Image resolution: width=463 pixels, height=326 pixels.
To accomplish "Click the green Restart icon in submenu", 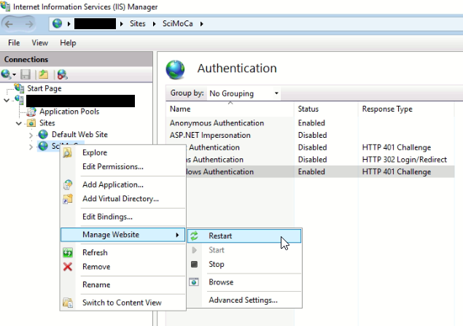I will (x=195, y=236).
